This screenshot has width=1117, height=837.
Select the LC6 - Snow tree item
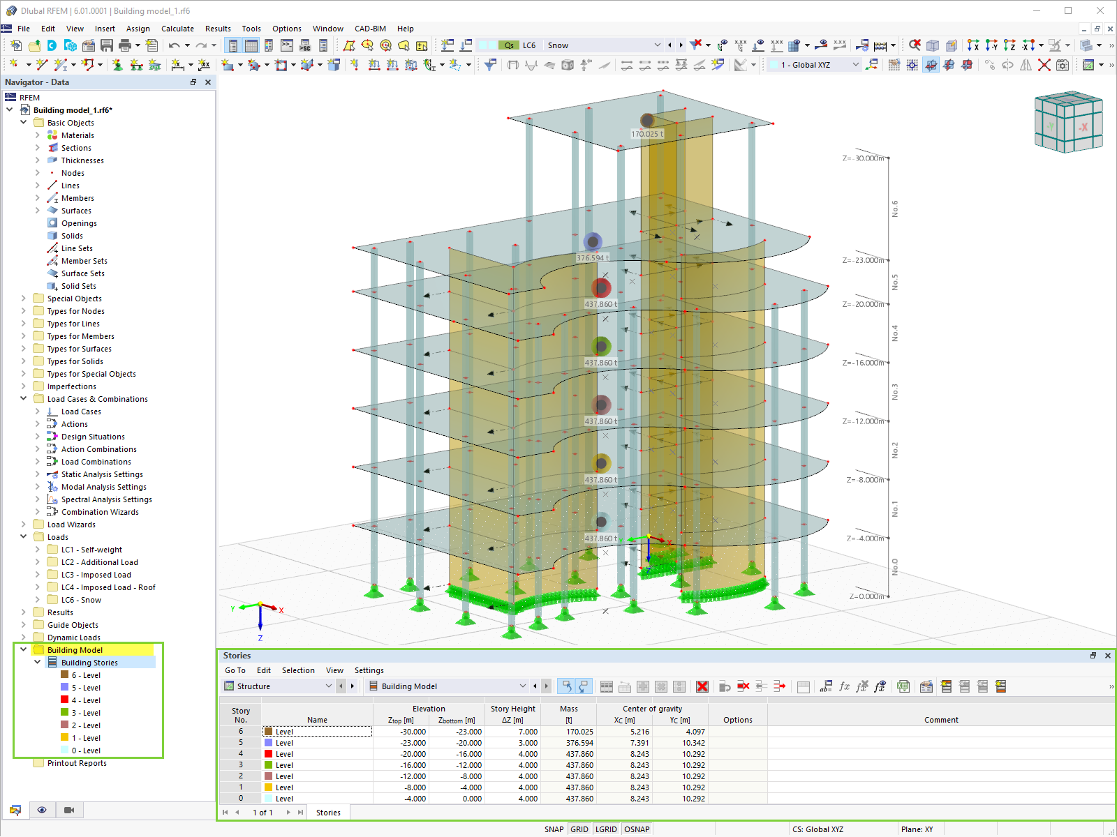click(81, 600)
